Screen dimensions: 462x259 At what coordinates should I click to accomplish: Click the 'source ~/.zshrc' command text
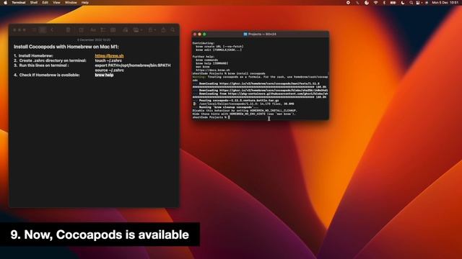tap(109, 71)
